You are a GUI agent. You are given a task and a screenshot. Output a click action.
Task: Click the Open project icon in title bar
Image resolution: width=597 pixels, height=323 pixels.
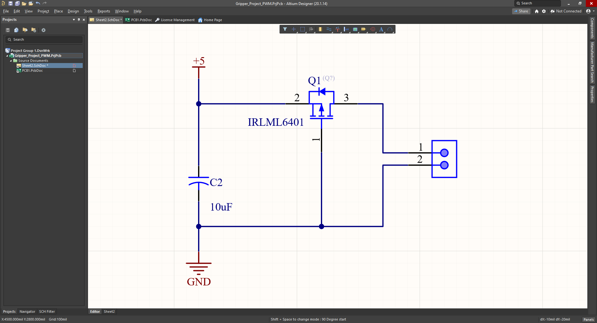pyautogui.click(x=31, y=3)
